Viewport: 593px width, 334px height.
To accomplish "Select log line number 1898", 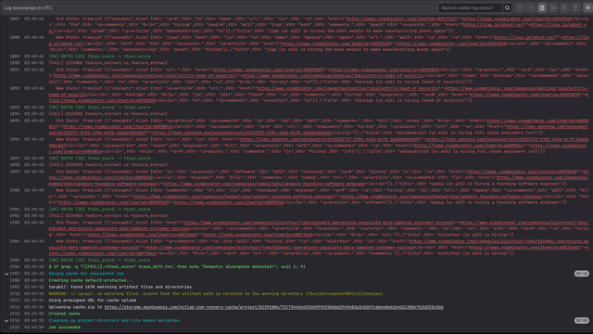I will [15, 165].
